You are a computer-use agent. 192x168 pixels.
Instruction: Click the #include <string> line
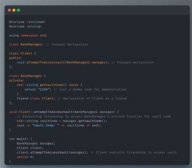(x=26, y=26)
